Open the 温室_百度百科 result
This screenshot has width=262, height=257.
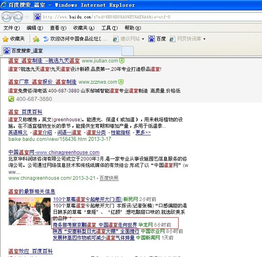[25, 112]
